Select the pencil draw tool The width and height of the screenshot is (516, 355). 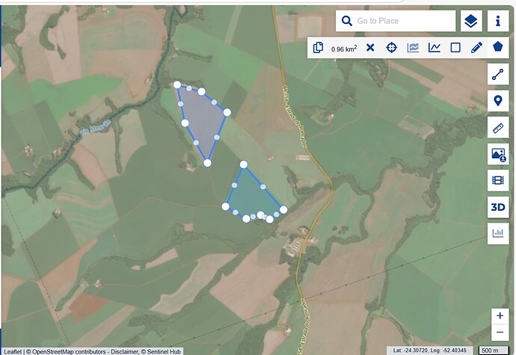point(476,48)
